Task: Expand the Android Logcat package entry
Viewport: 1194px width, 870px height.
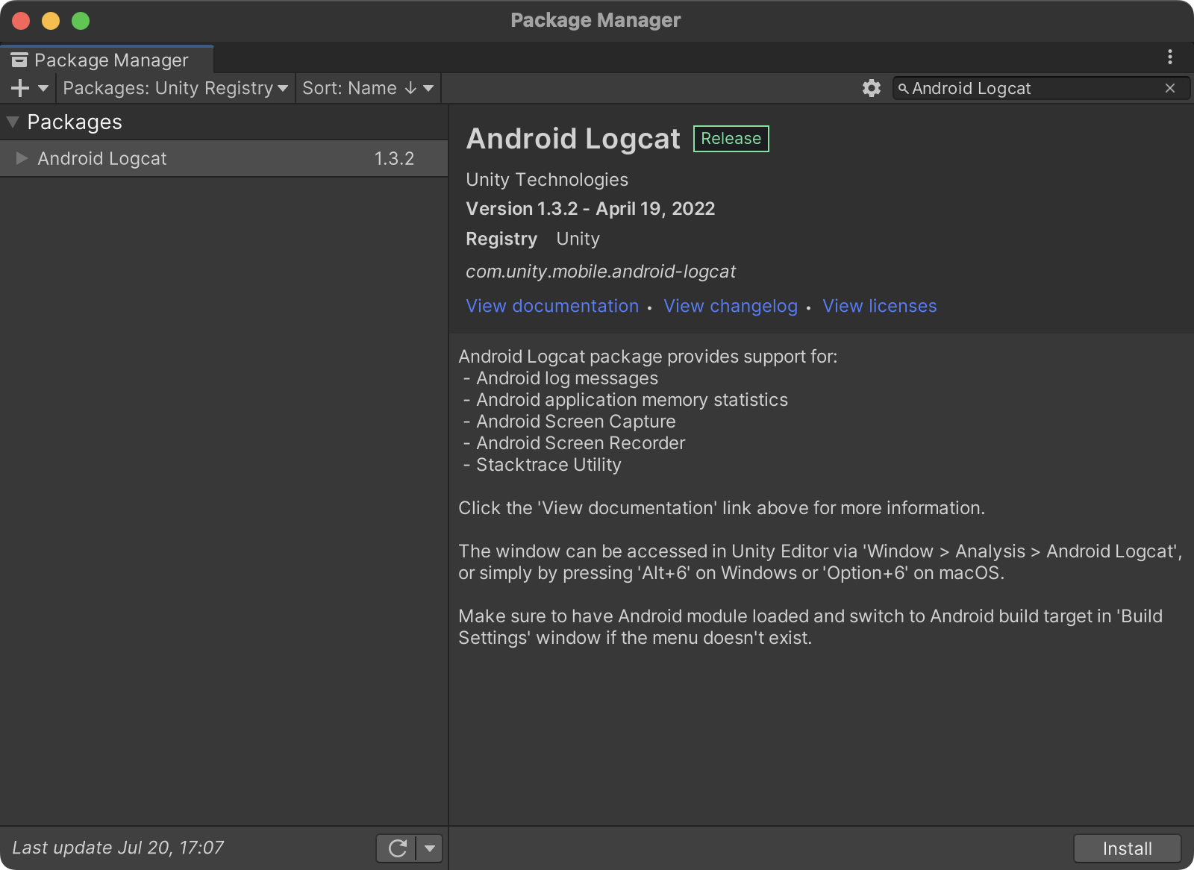Action: click(x=21, y=158)
